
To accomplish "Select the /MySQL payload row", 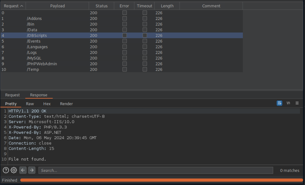I will [34, 58].
